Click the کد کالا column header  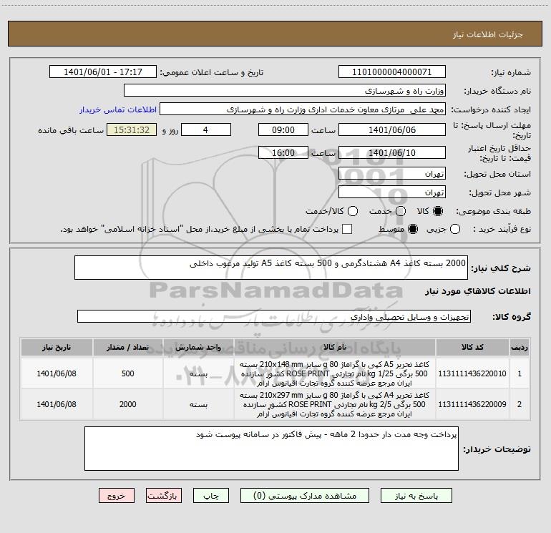(472, 347)
